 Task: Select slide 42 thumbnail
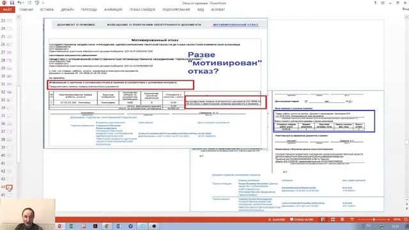9,171
